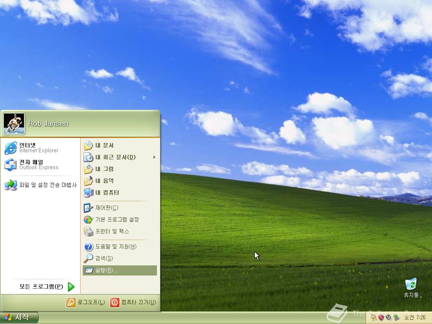Select 기본 프로그램 설정 entry
Image resolution: width=432 pixels, height=324 pixels.
pyautogui.click(x=120, y=219)
